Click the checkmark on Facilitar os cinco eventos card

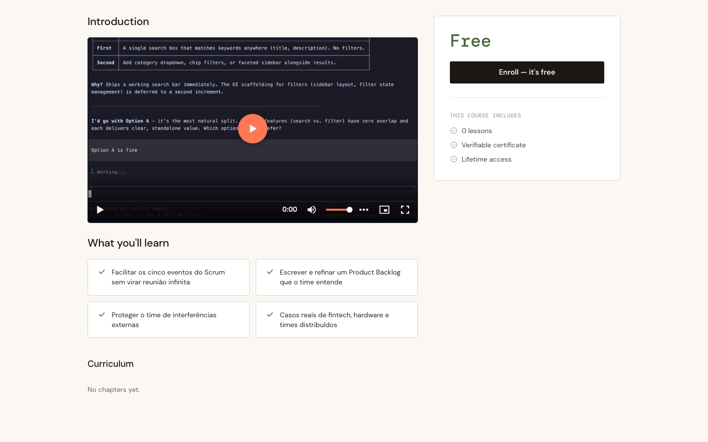click(102, 272)
